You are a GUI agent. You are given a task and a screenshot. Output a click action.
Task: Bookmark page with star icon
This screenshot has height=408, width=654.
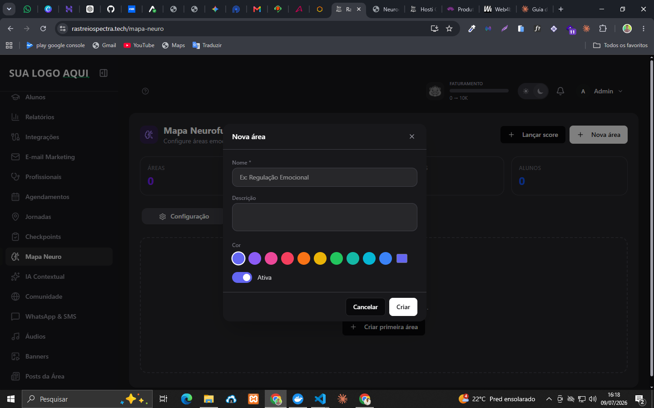(449, 29)
